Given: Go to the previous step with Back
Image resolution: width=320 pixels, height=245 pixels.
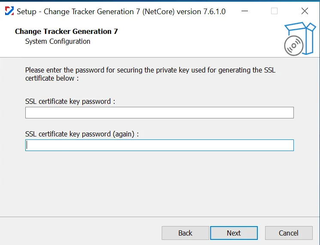Looking at the screenshot, I should click(x=185, y=233).
